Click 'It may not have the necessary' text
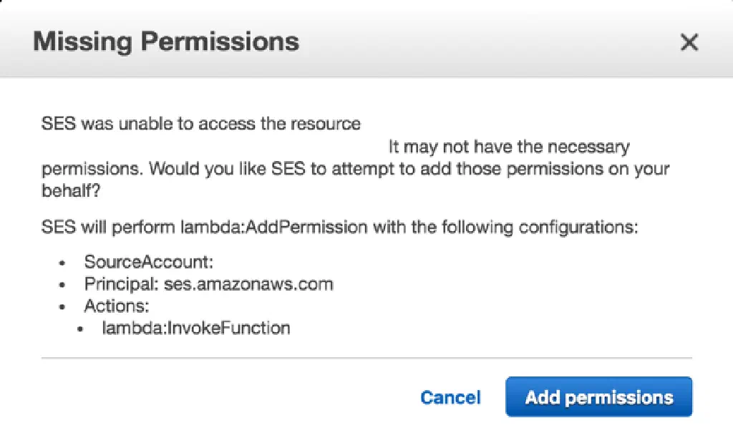Screen dimensions: 733x443 pyautogui.click(x=509, y=147)
